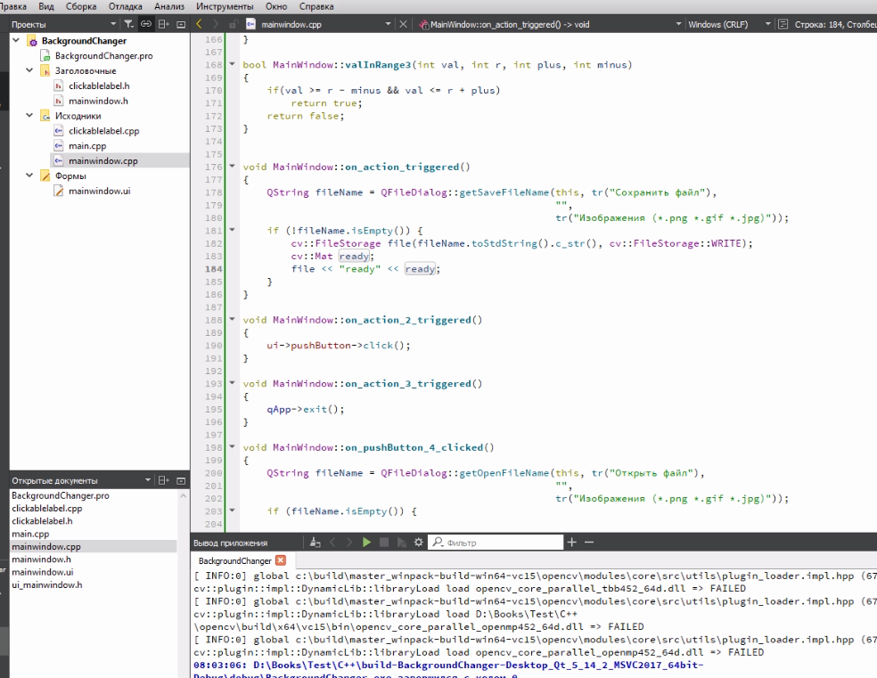Go to next item in output pane
The height and width of the screenshot is (678, 877).
coord(349,543)
